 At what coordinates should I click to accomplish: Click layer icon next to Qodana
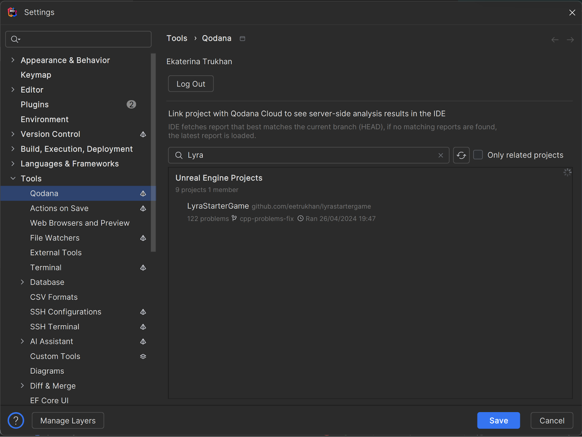(143, 193)
